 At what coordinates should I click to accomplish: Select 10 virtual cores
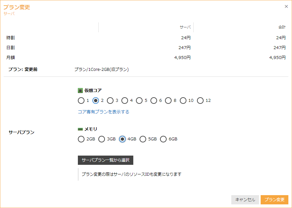(183, 101)
